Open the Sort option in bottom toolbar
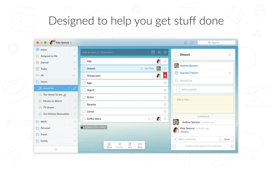 (130, 145)
